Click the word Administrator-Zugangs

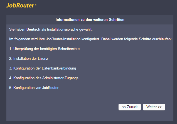(x=62, y=78)
